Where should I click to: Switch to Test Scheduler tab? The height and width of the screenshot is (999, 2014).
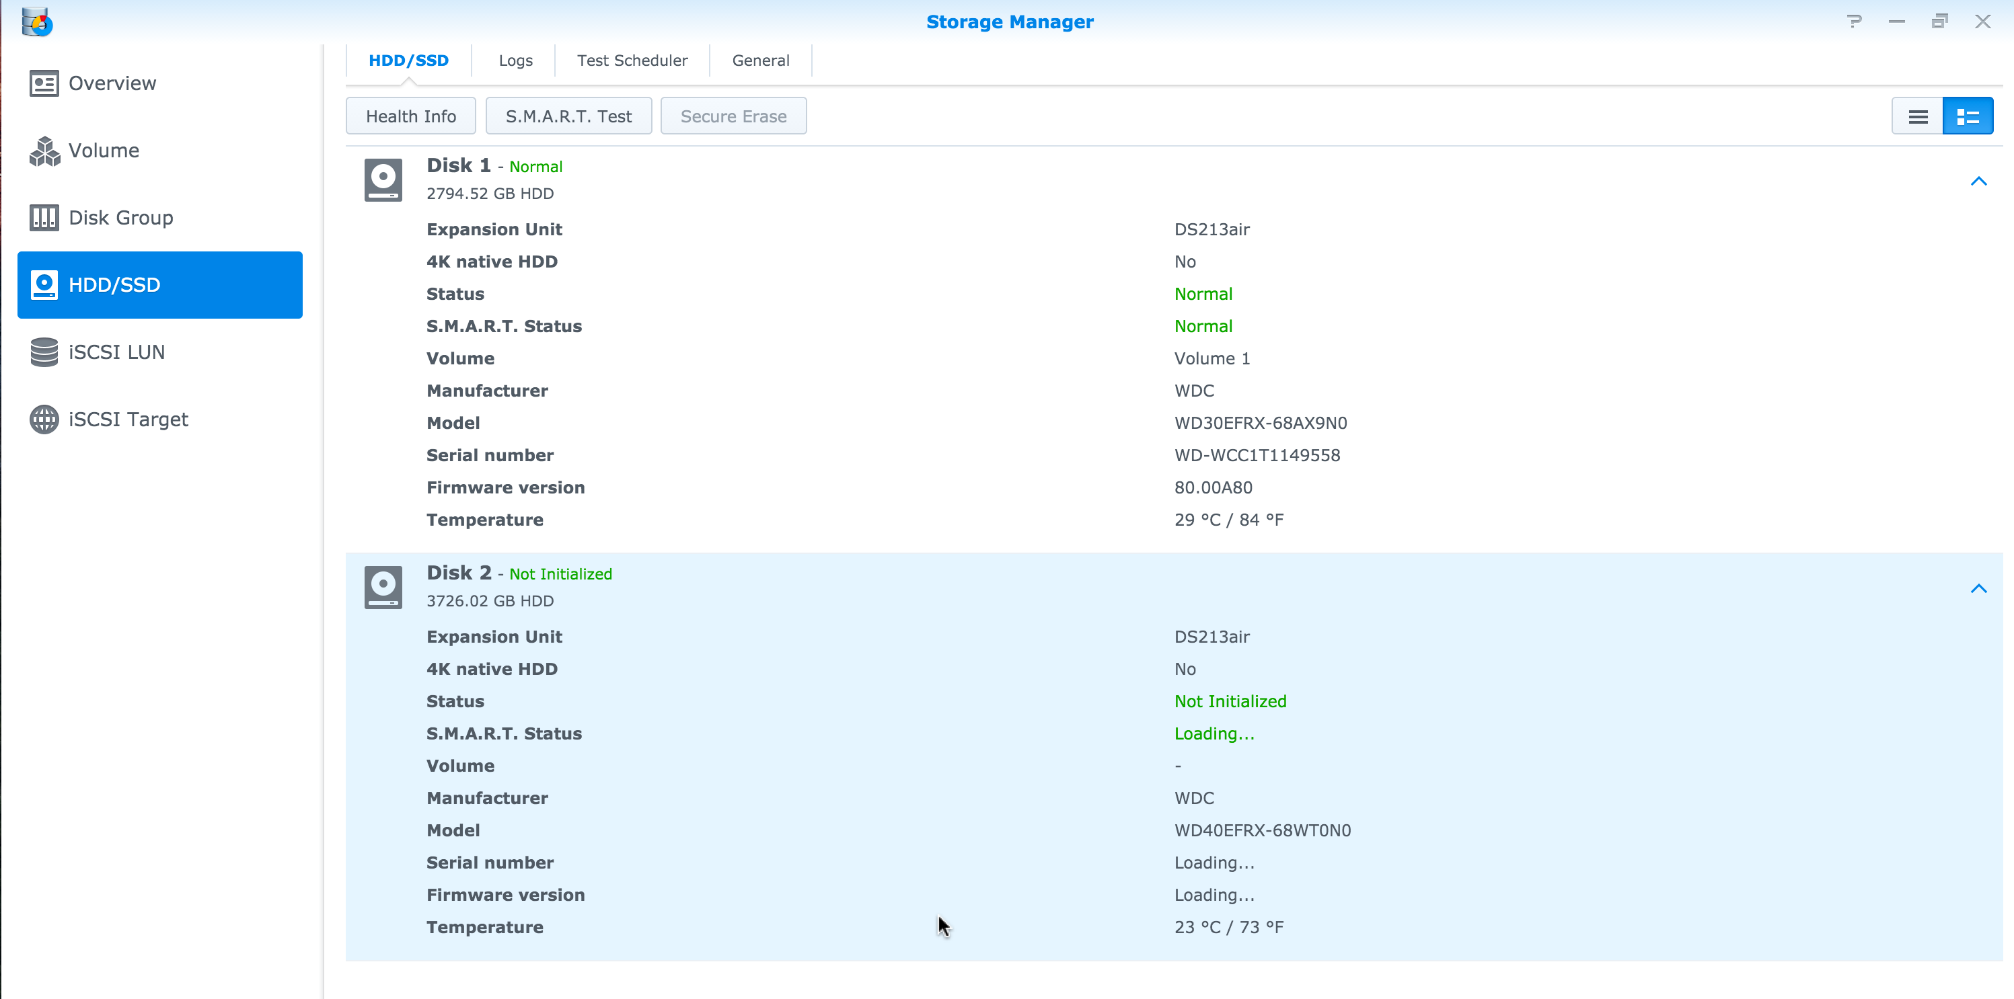coord(632,61)
